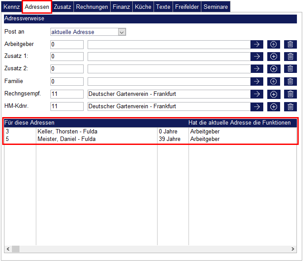Click the arrow icon in Arbeitgeber row

257,44
